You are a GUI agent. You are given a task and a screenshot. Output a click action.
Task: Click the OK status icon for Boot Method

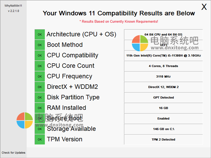point(40,45)
